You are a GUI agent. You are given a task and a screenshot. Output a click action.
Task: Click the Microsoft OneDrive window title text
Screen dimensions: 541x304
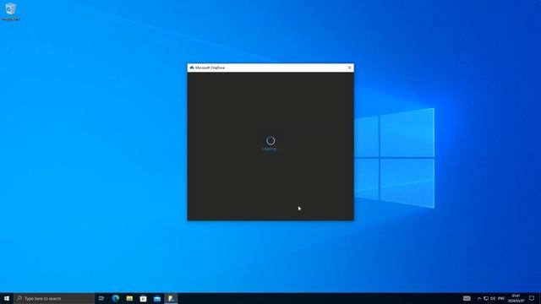click(210, 68)
